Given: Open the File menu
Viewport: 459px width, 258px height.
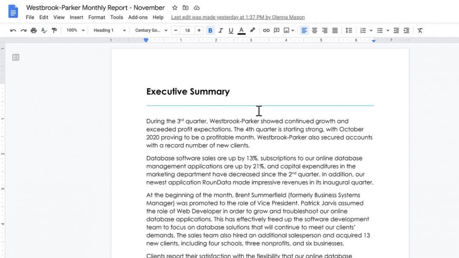Looking at the screenshot, I should [30, 17].
